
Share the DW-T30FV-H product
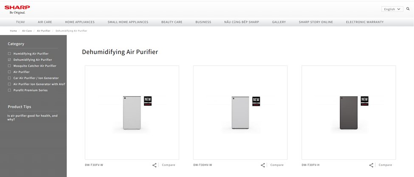click(371, 165)
